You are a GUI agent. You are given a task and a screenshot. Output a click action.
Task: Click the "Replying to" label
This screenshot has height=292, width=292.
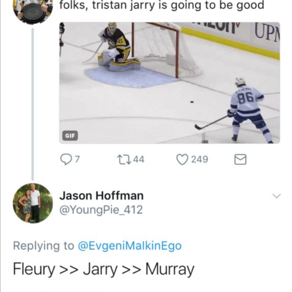[44, 246]
